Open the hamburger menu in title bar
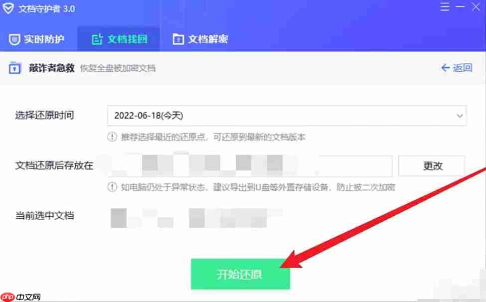Screen dimensions: 486x302 click(445, 6)
